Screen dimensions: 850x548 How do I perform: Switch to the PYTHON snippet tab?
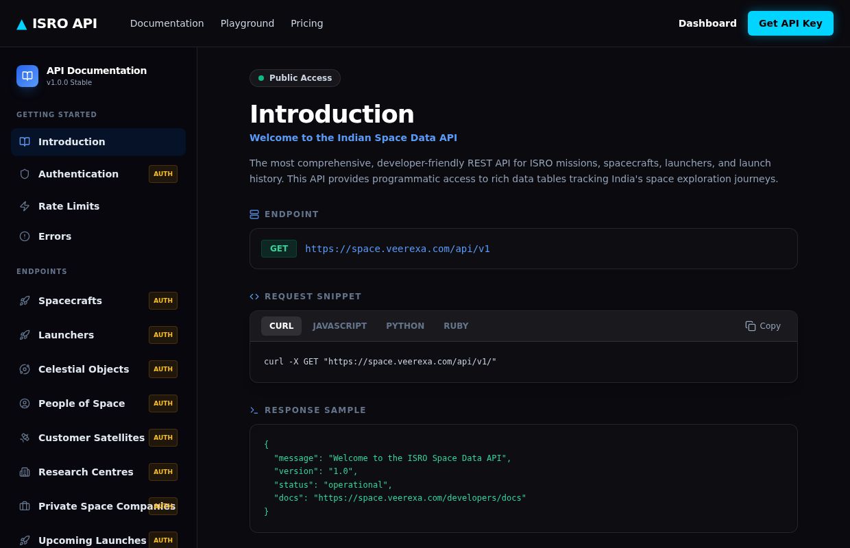coord(405,326)
